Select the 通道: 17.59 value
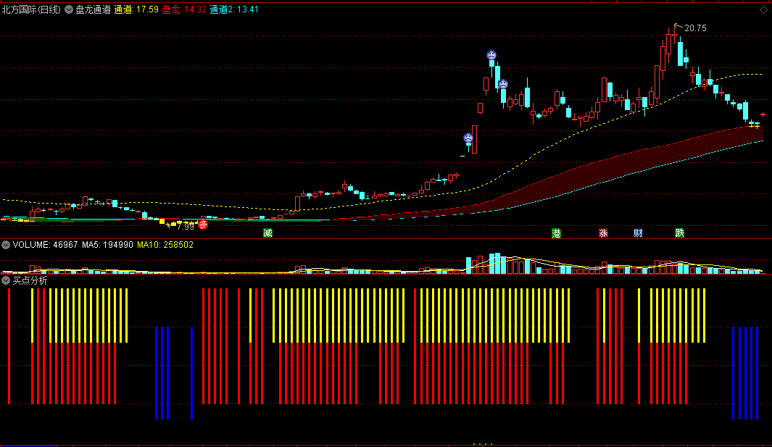Image resolution: width=772 pixels, height=447 pixels. tap(136, 9)
